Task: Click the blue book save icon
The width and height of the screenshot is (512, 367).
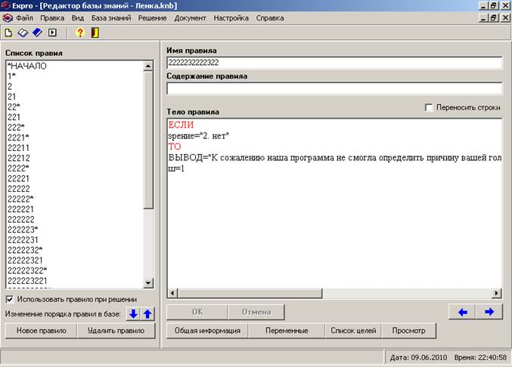Action: tap(37, 32)
